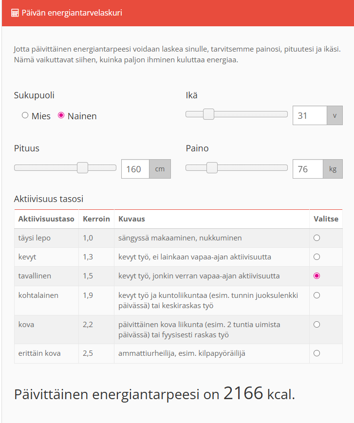
Task: Choose the erittäin kova activity level
Action: (317, 353)
